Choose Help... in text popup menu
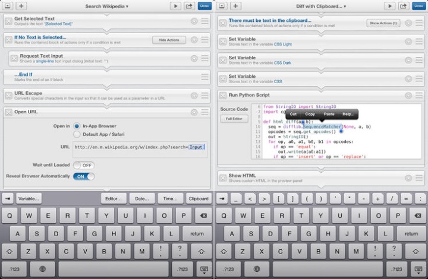Image resolution: width=428 pixels, height=279 pixels. coord(348,114)
